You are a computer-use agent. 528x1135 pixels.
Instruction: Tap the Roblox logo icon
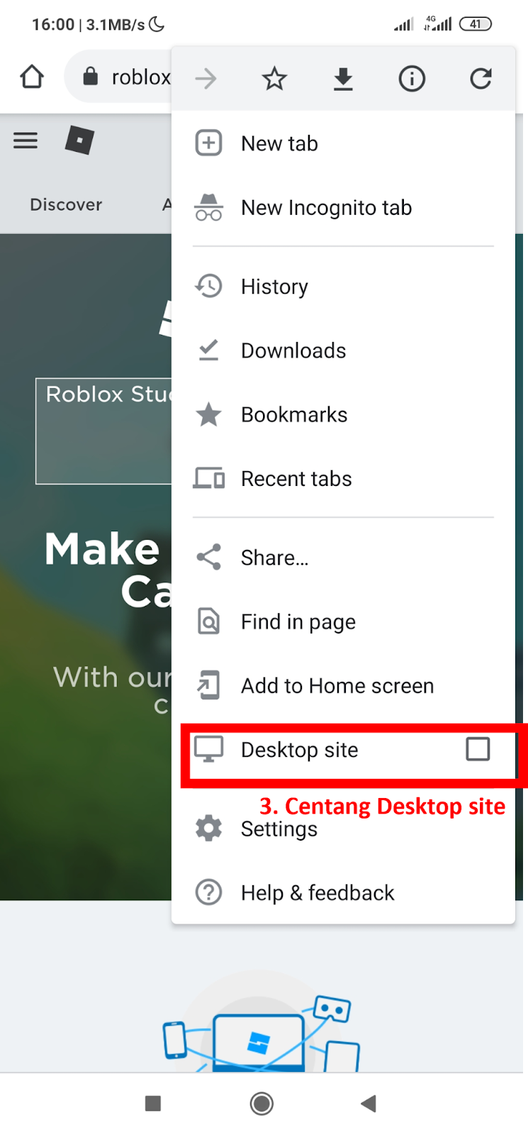[x=79, y=140]
